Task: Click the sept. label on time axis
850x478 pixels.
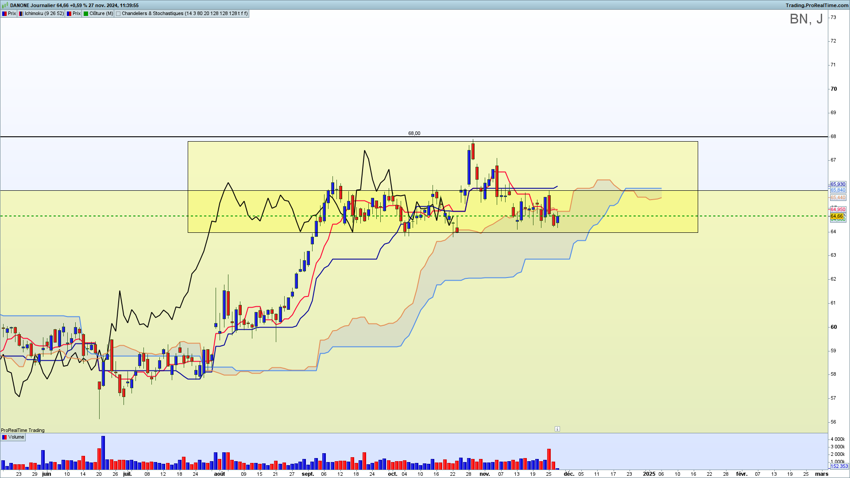Action: click(x=308, y=474)
